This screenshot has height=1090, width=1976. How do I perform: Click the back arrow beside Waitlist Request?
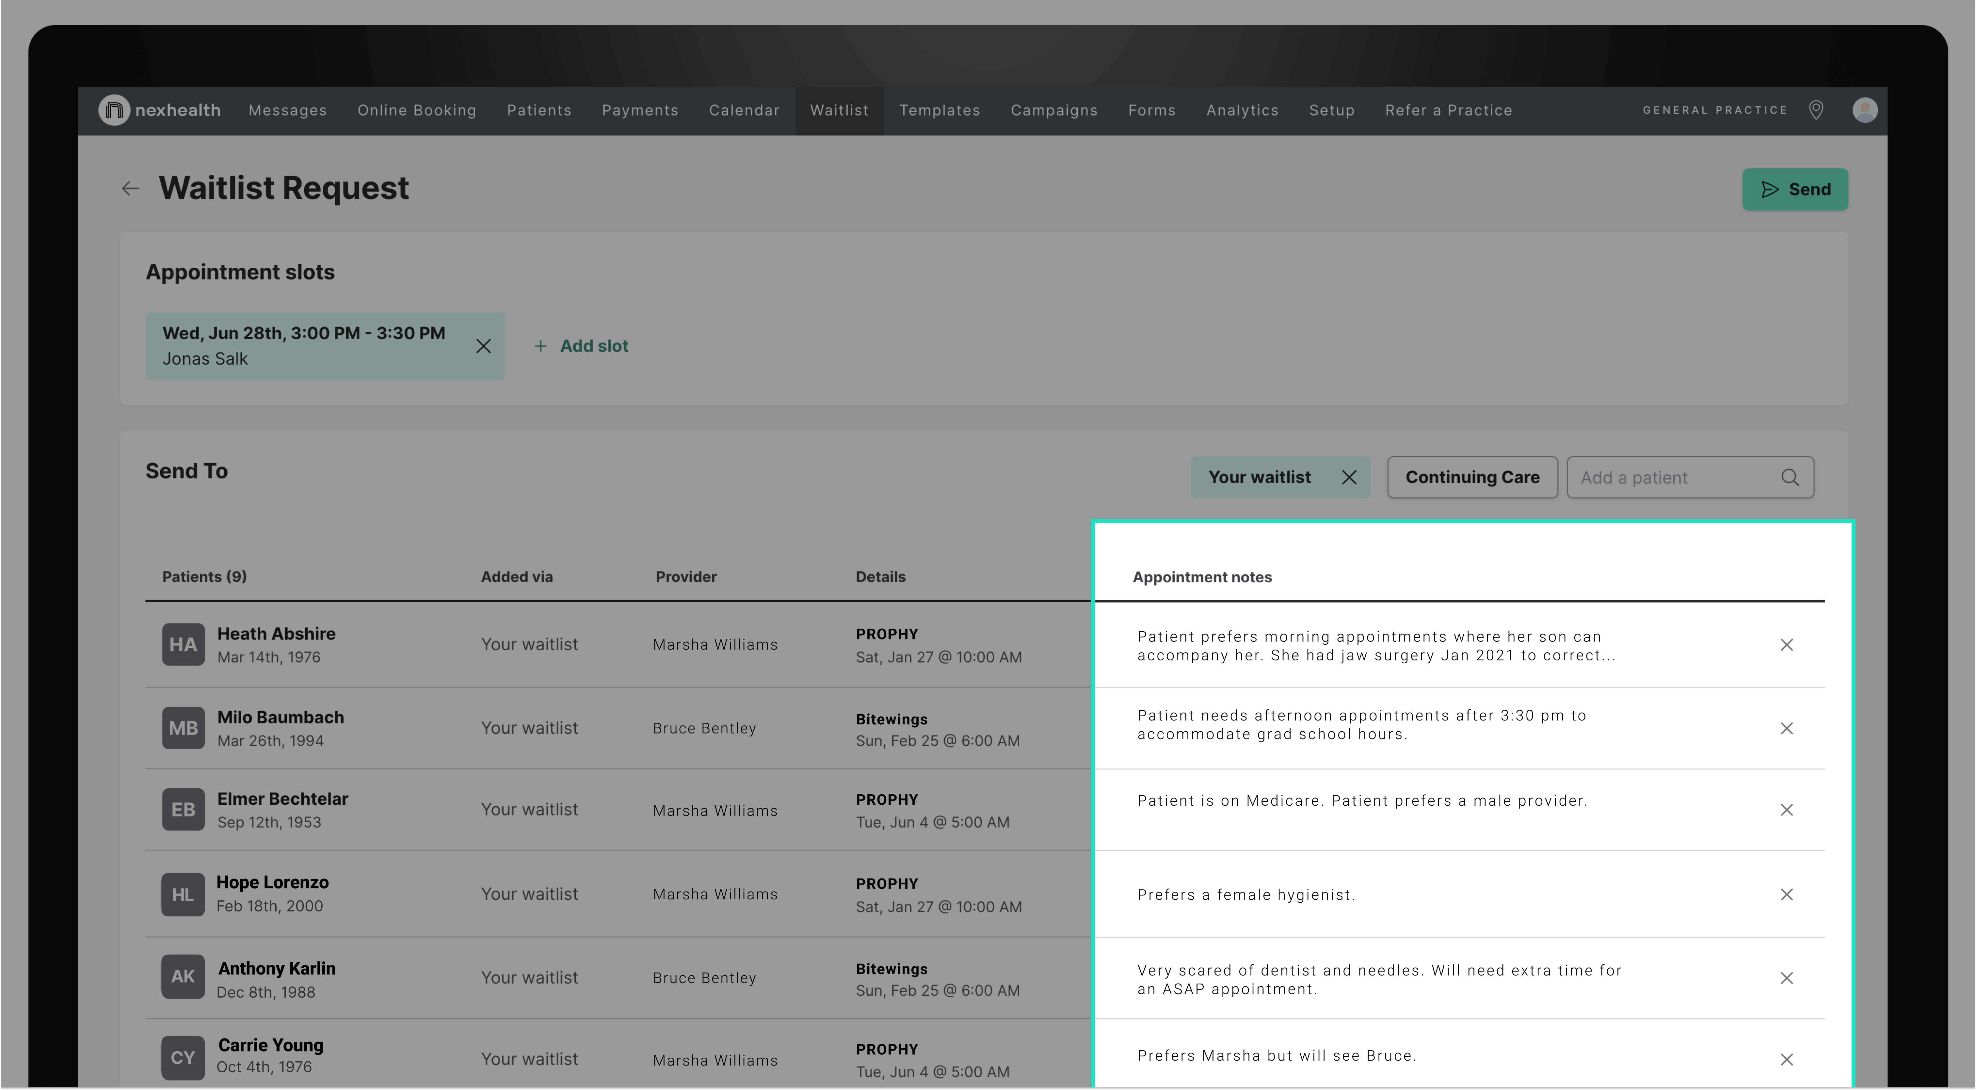coord(130,189)
